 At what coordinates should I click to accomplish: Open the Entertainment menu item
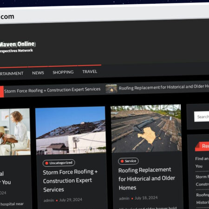[12, 73]
